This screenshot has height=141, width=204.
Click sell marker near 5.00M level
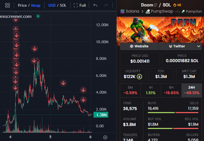(x=63, y=83)
